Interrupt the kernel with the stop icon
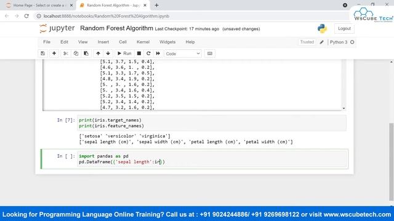The height and width of the screenshot is (221, 394). 139,53
